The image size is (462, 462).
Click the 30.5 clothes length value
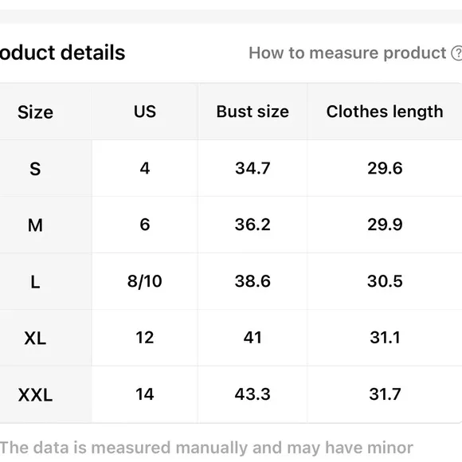385,281
